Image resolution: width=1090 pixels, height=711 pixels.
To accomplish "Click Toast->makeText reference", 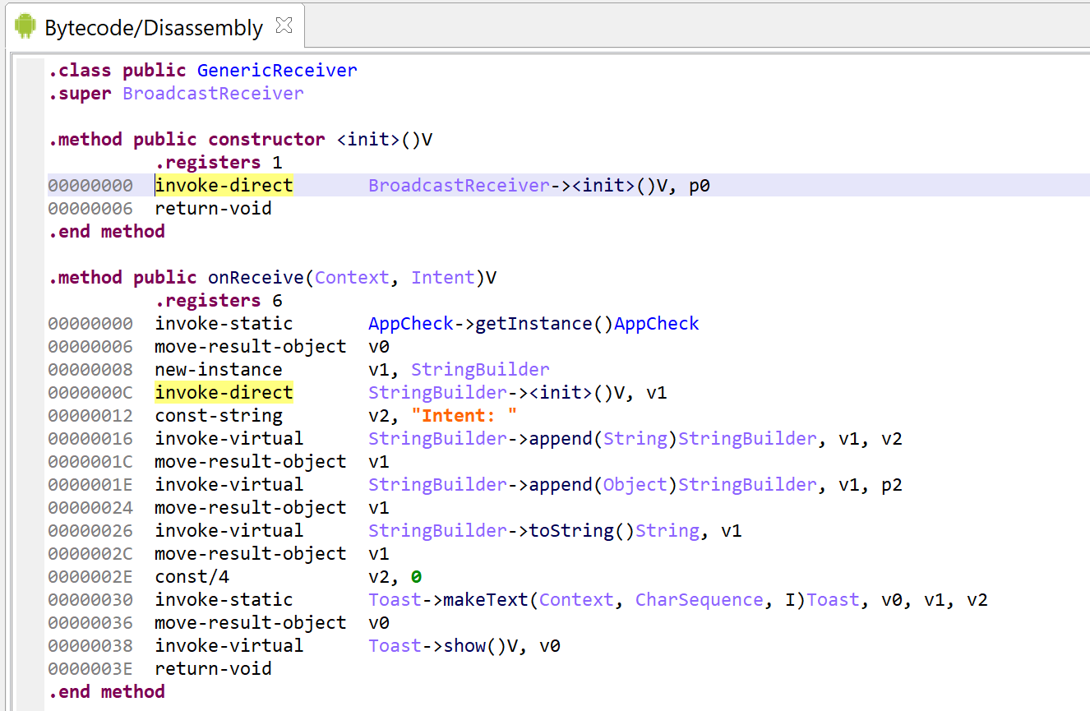I will pos(614,600).
